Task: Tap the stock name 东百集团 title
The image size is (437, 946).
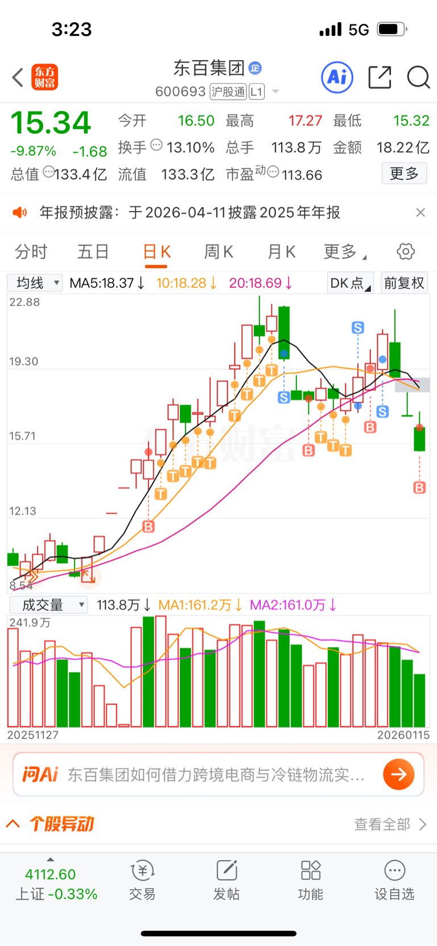Action: coord(209,68)
